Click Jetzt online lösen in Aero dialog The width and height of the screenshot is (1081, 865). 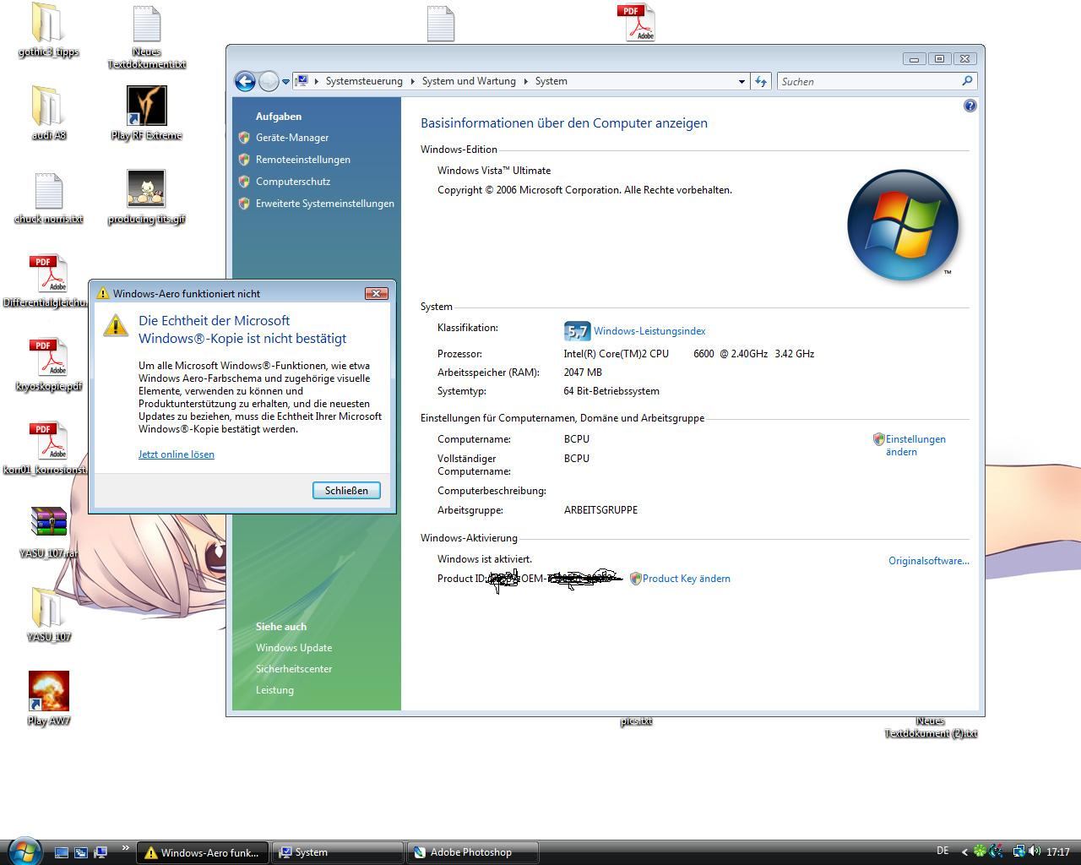(177, 454)
